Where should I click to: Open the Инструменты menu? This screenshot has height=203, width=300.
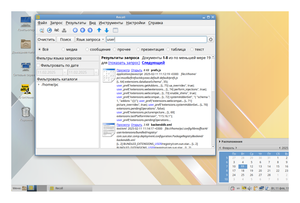111,23
